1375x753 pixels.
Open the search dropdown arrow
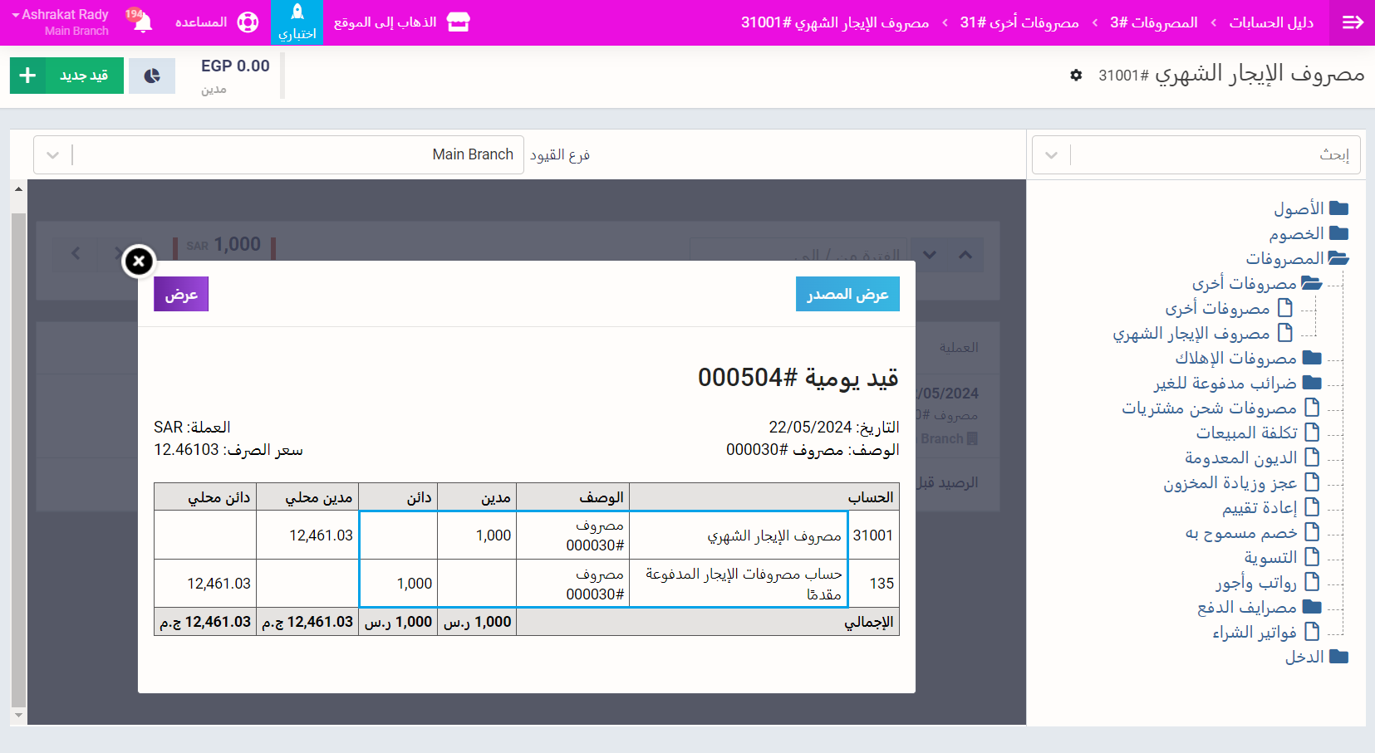click(1051, 155)
